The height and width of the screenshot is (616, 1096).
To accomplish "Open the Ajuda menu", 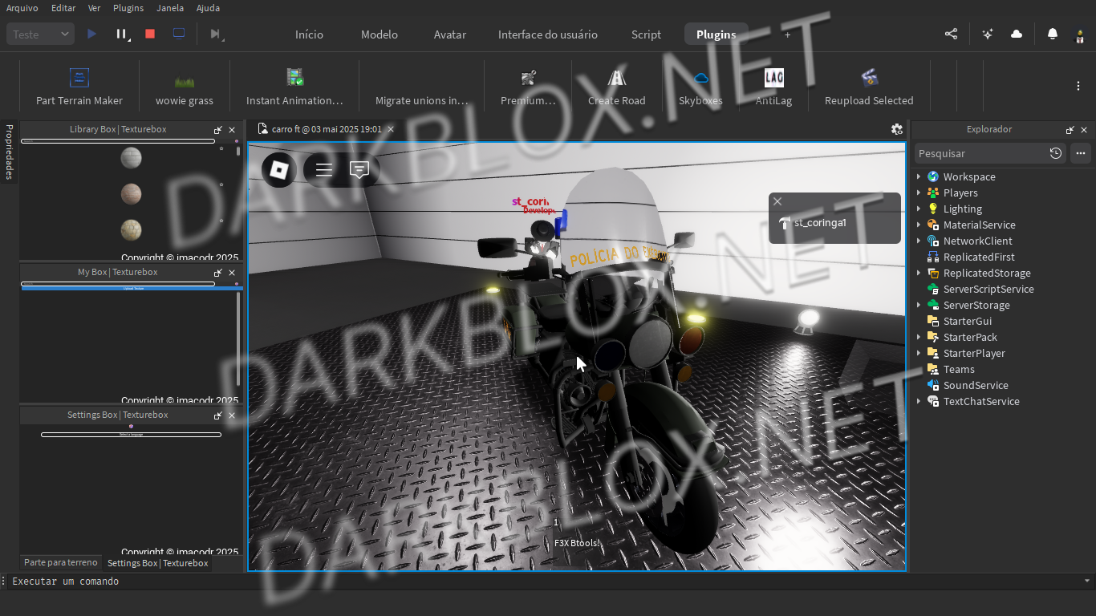I will [x=208, y=8].
